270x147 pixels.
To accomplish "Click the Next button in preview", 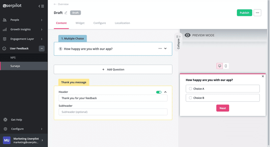I will point(223,108).
